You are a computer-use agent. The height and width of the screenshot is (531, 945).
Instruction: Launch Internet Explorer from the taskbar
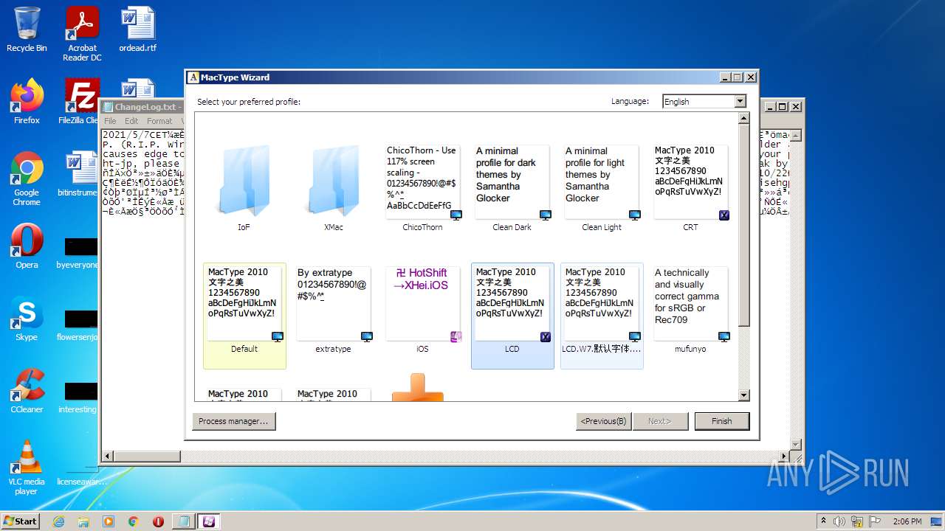pyautogui.click(x=59, y=521)
